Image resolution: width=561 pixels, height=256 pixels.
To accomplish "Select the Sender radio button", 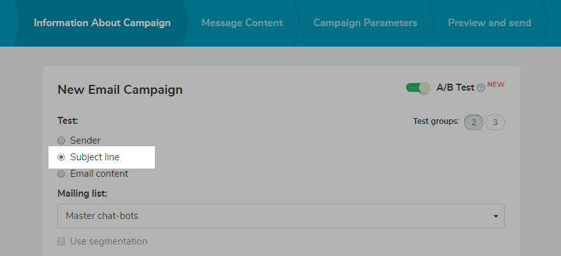I will (x=61, y=140).
